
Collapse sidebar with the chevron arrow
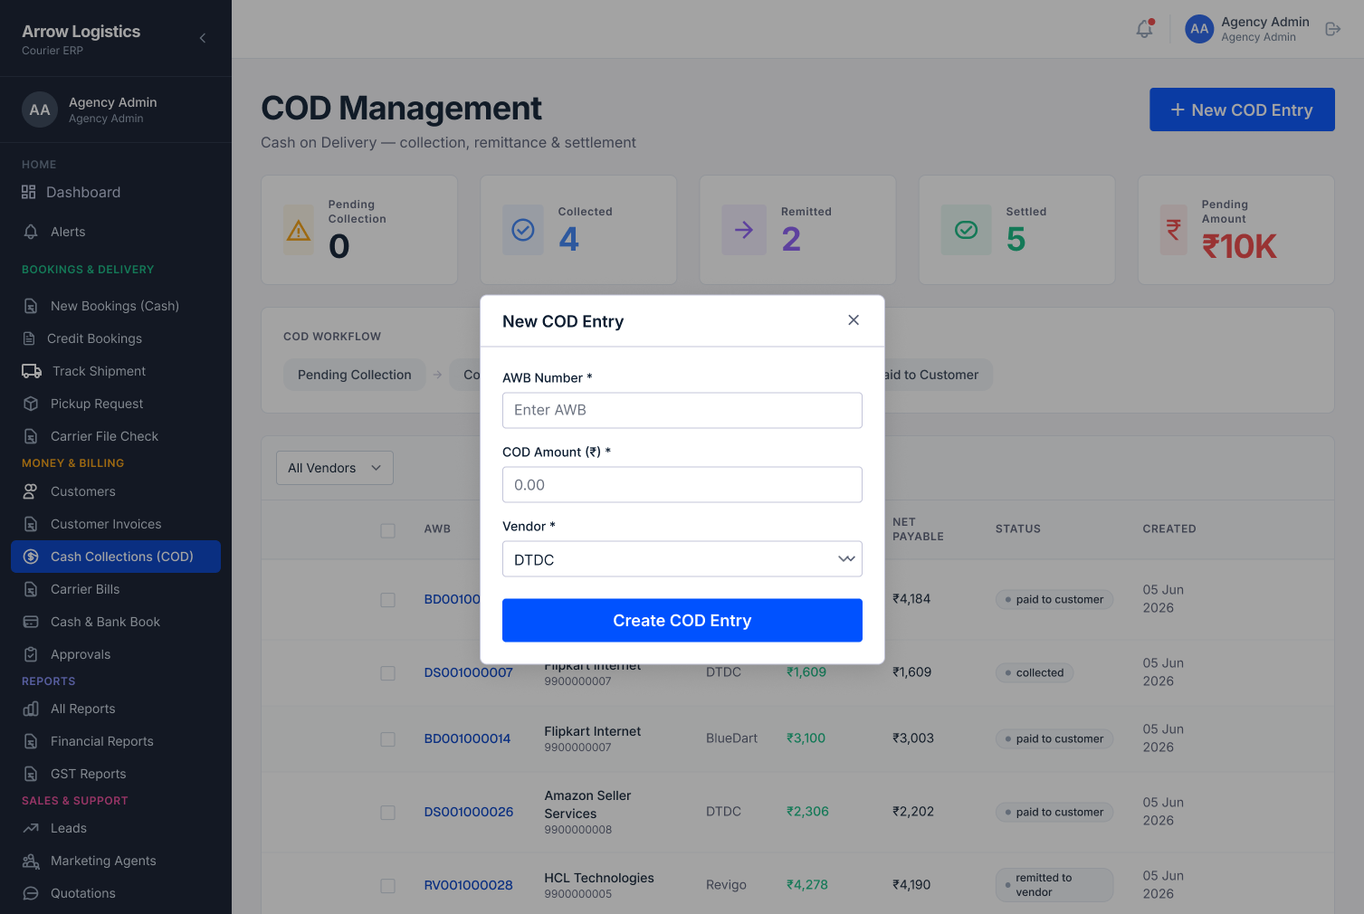tap(203, 38)
